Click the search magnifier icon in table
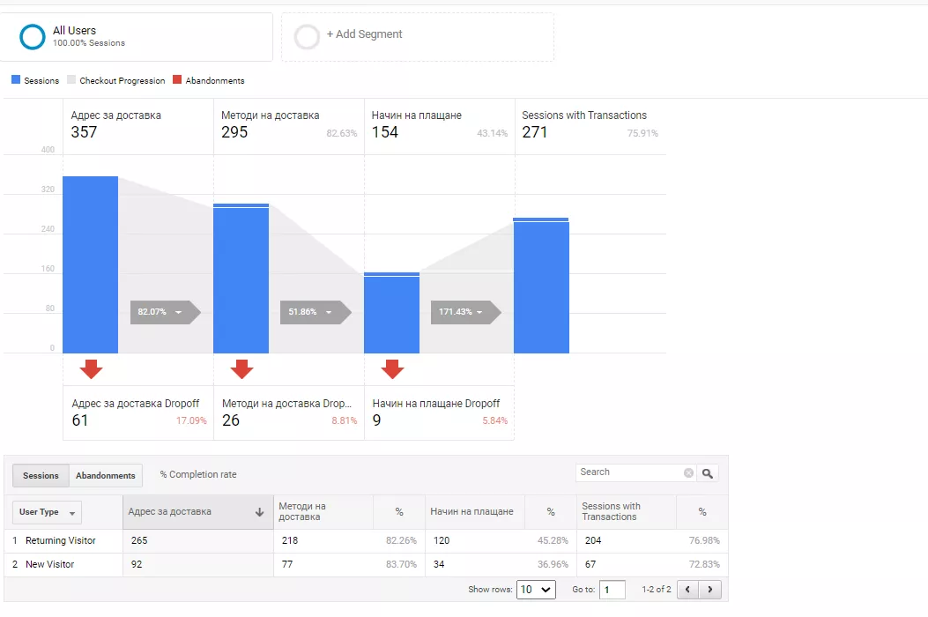 pyautogui.click(x=708, y=473)
